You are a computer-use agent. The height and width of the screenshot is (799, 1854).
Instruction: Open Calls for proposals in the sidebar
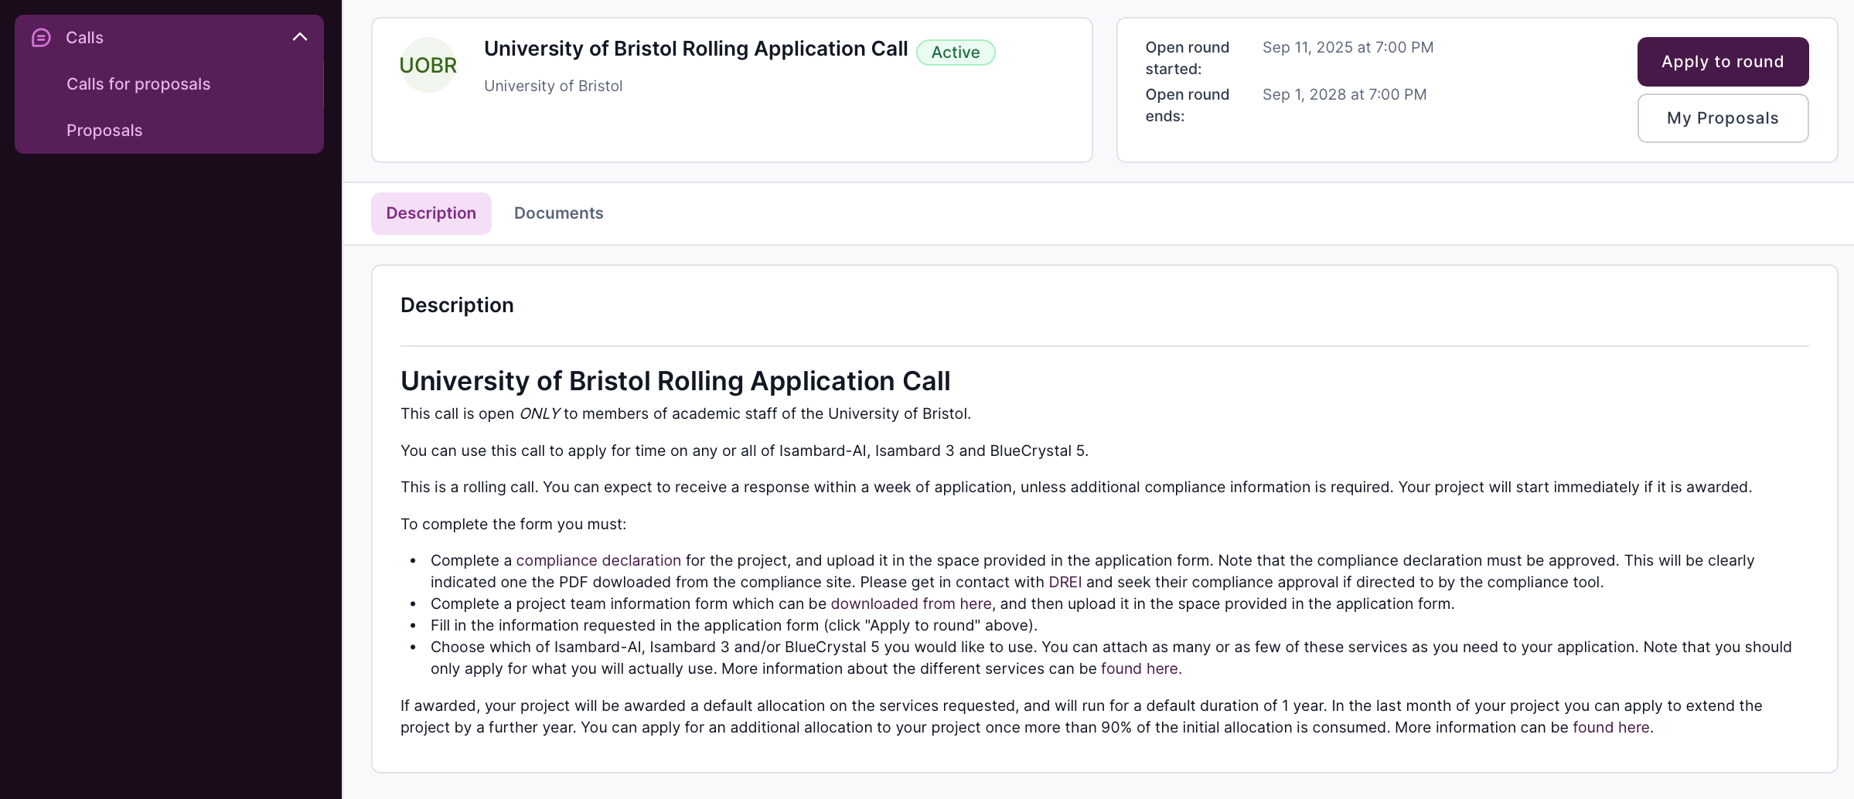click(138, 83)
